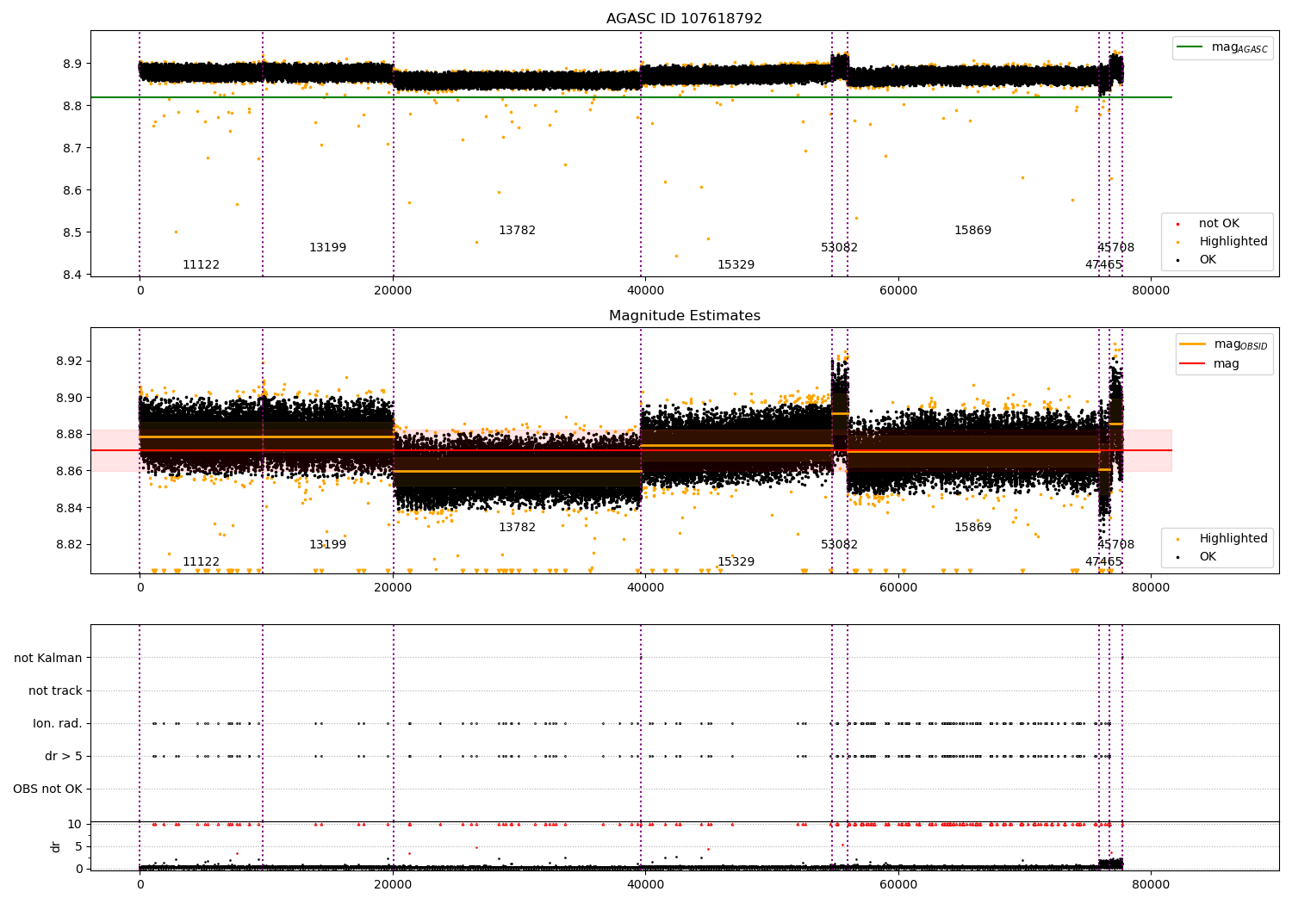1292x904 pixels.
Task: Select the 8.82 y-axis tick label
Action: click(x=69, y=544)
